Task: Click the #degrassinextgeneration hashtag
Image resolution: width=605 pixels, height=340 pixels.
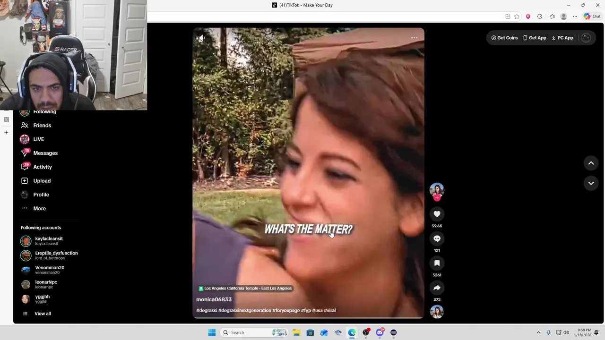Action: pos(245,310)
